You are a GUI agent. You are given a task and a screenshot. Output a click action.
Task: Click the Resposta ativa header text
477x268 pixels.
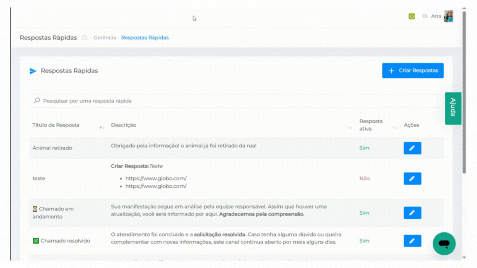point(371,125)
